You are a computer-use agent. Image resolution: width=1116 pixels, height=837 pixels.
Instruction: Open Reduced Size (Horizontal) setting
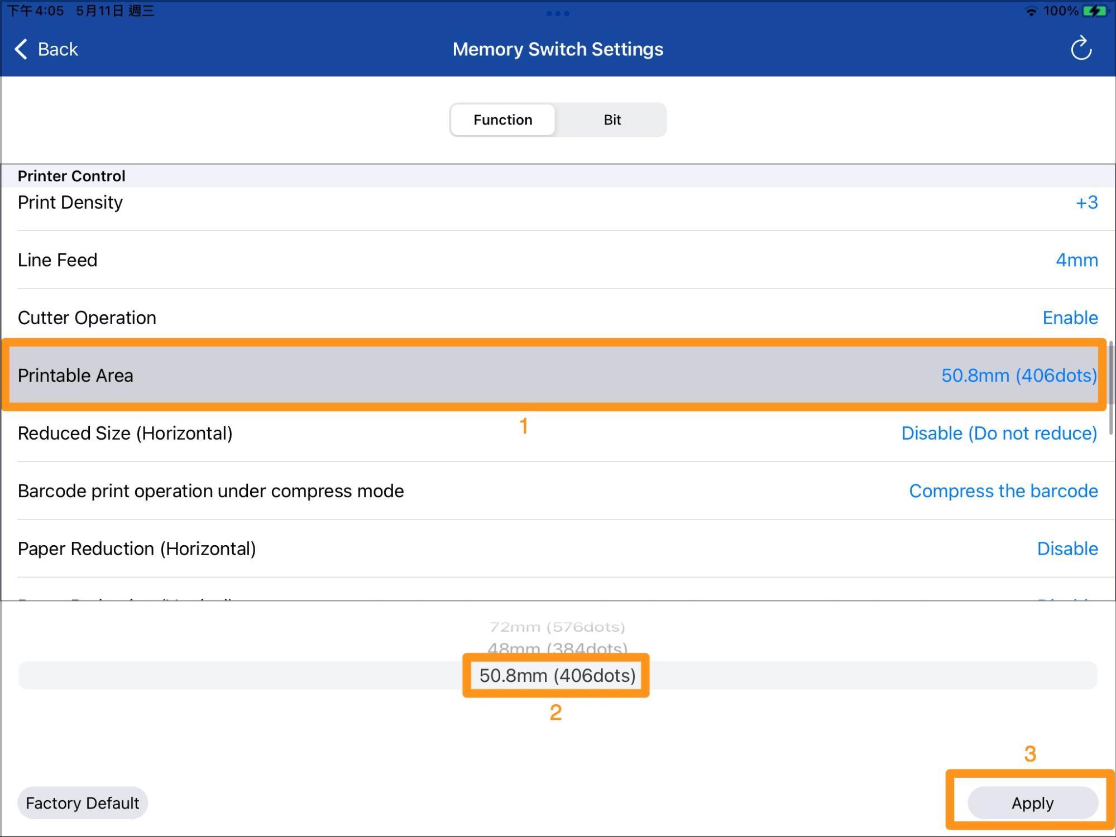tap(558, 433)
